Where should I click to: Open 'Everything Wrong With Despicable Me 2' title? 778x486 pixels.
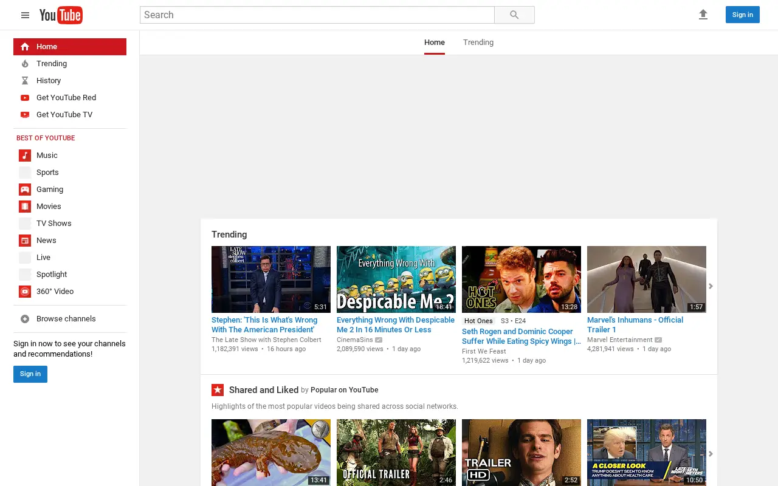click(396, 325)
